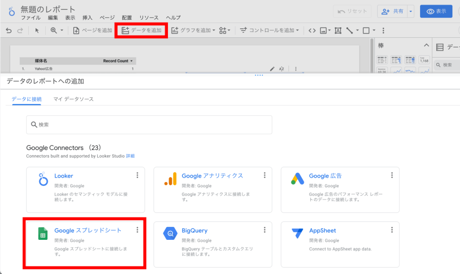Screen dimensions: 460x274
Task: Select the Looker connector card
Action: point(85,190)
